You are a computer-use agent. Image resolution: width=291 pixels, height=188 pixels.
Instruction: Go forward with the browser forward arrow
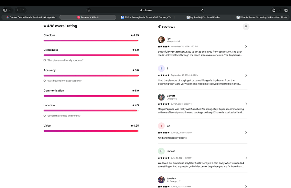coord(24,10)
